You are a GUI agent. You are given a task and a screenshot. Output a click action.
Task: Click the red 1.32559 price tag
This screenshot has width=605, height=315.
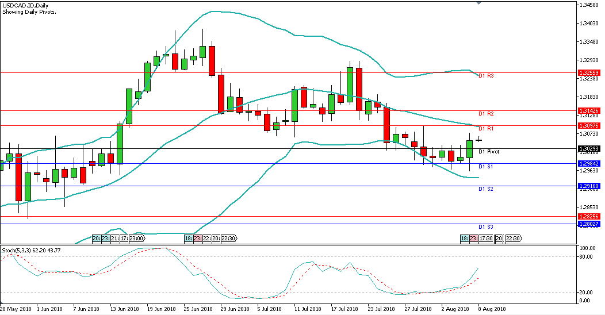589,72
